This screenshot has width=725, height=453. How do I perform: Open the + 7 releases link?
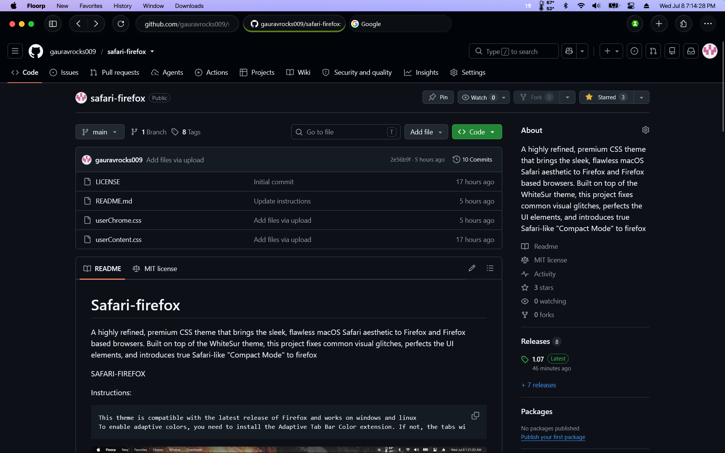pos(538,385)
